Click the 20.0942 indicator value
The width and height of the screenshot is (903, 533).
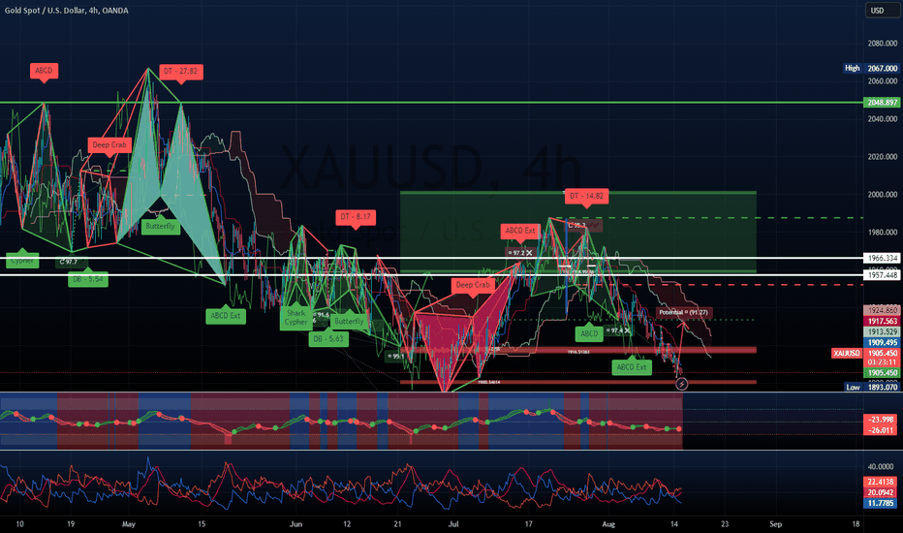click(x=883, y=492)
